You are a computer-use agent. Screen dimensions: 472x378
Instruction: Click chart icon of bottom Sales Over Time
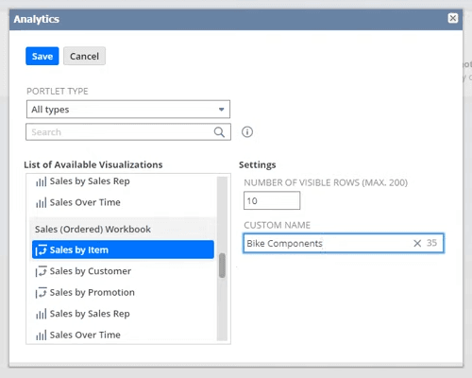[42, 335]
